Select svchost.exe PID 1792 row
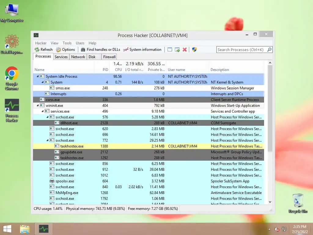The height and width of the screenshot is (235, 313). (x=149, y=198)
